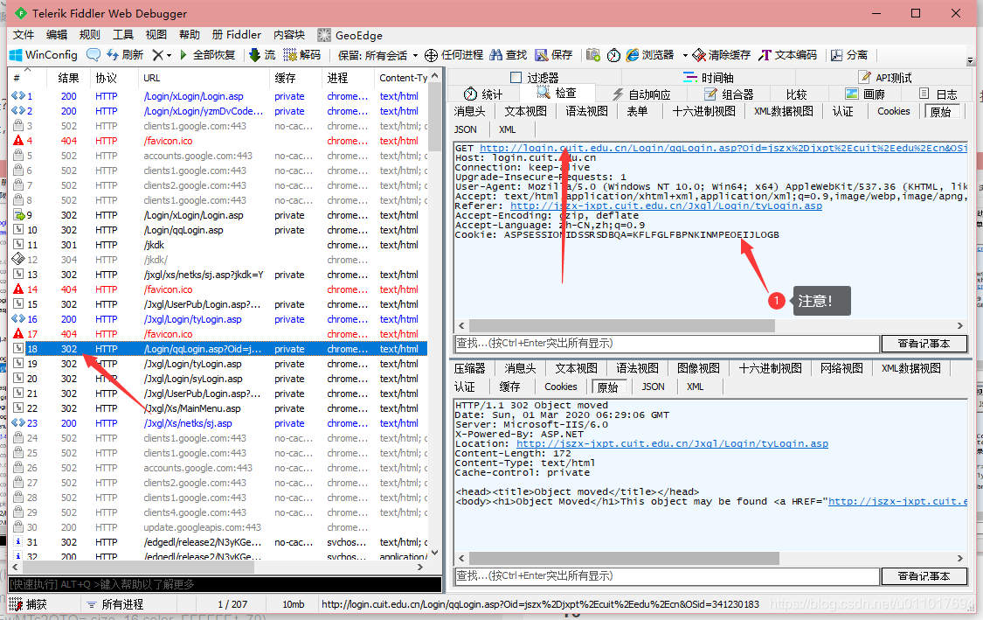This screenshot has width=983, height=620.
Task: Click the response pane 查看记事本 button
Action: tap(924, 576)
